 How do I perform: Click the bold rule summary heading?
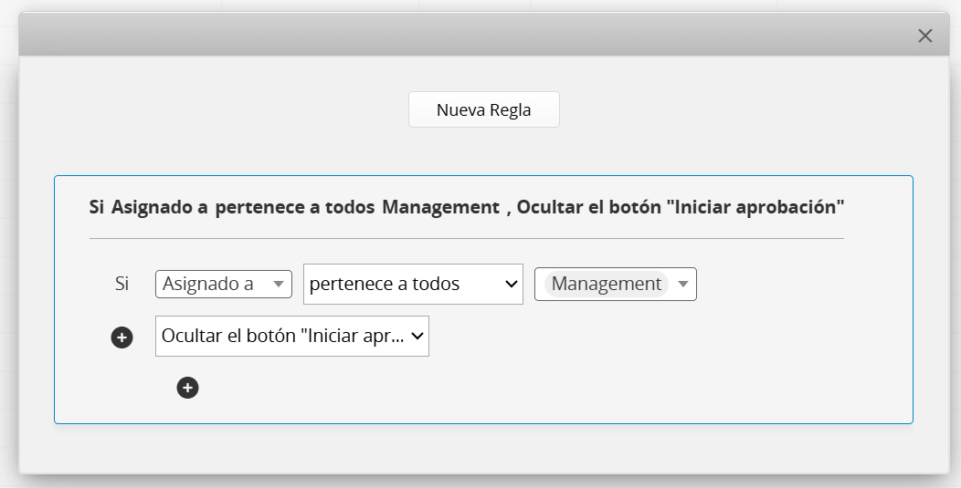tap(466, 207)
